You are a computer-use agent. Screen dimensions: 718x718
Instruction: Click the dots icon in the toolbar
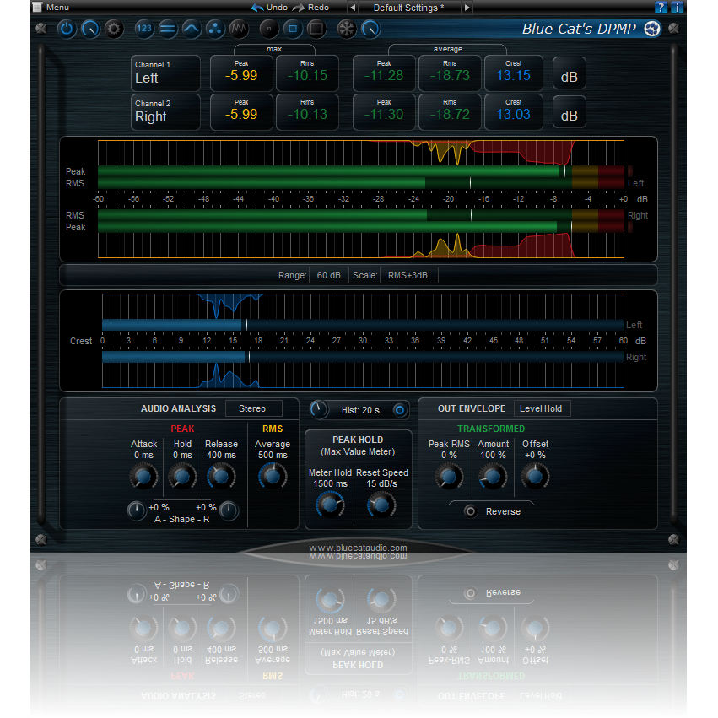[215, 28]
